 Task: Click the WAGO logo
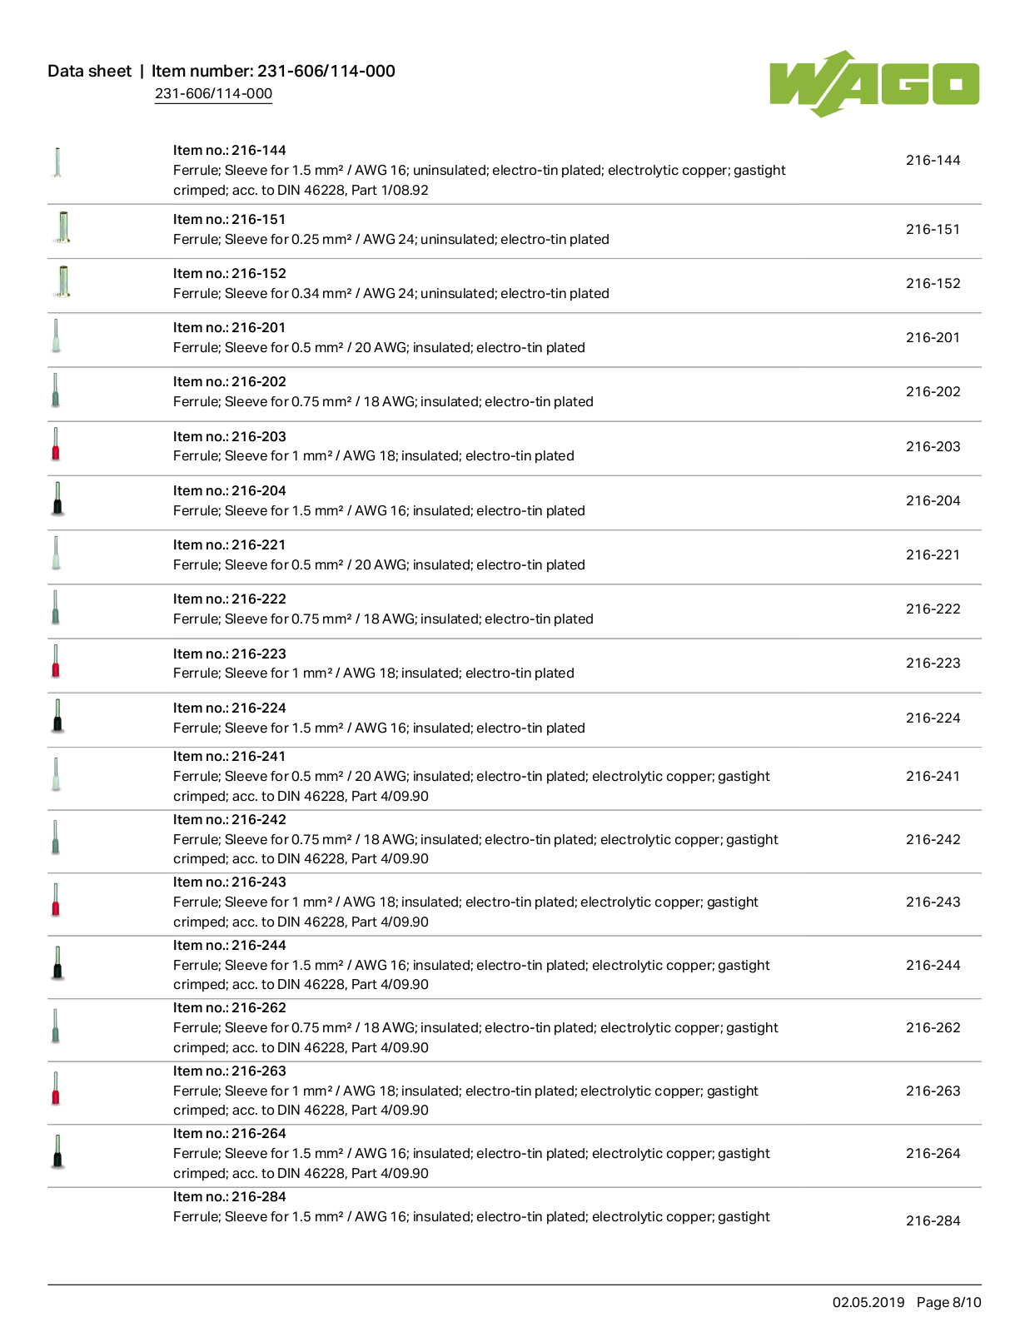(x=874, y=83)
